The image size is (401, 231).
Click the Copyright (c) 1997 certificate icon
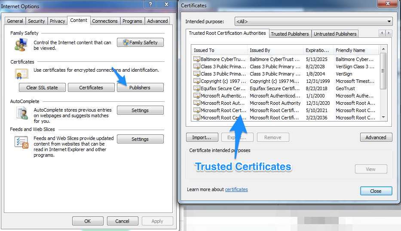[x=197, y=81]
